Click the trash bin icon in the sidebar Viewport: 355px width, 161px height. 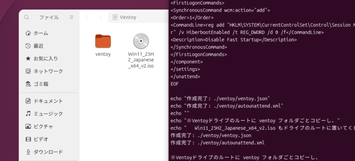[28, 84]
